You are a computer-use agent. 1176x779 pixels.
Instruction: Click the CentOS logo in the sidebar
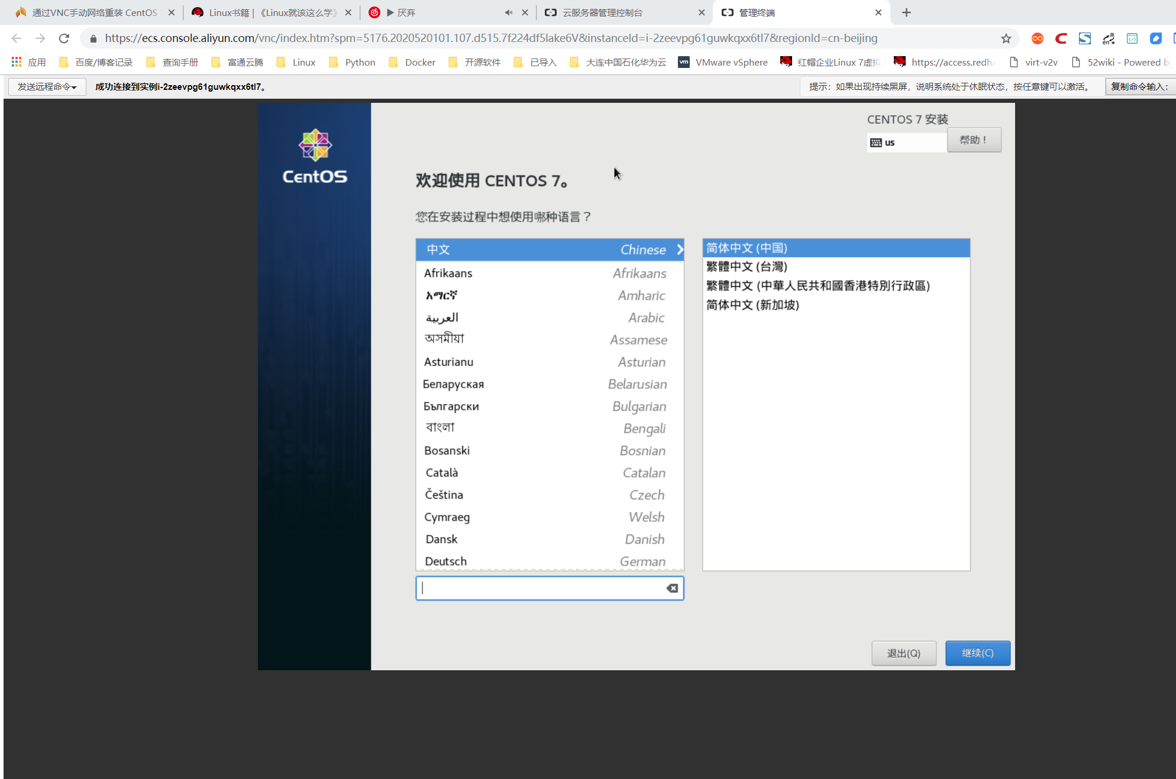315,157
